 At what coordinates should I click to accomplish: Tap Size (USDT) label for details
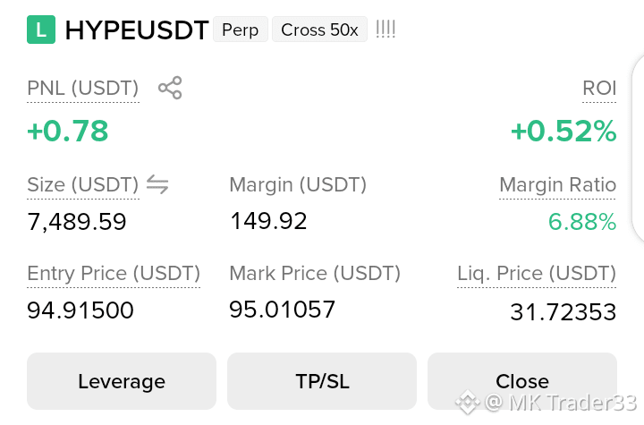[x=83, y=184]
